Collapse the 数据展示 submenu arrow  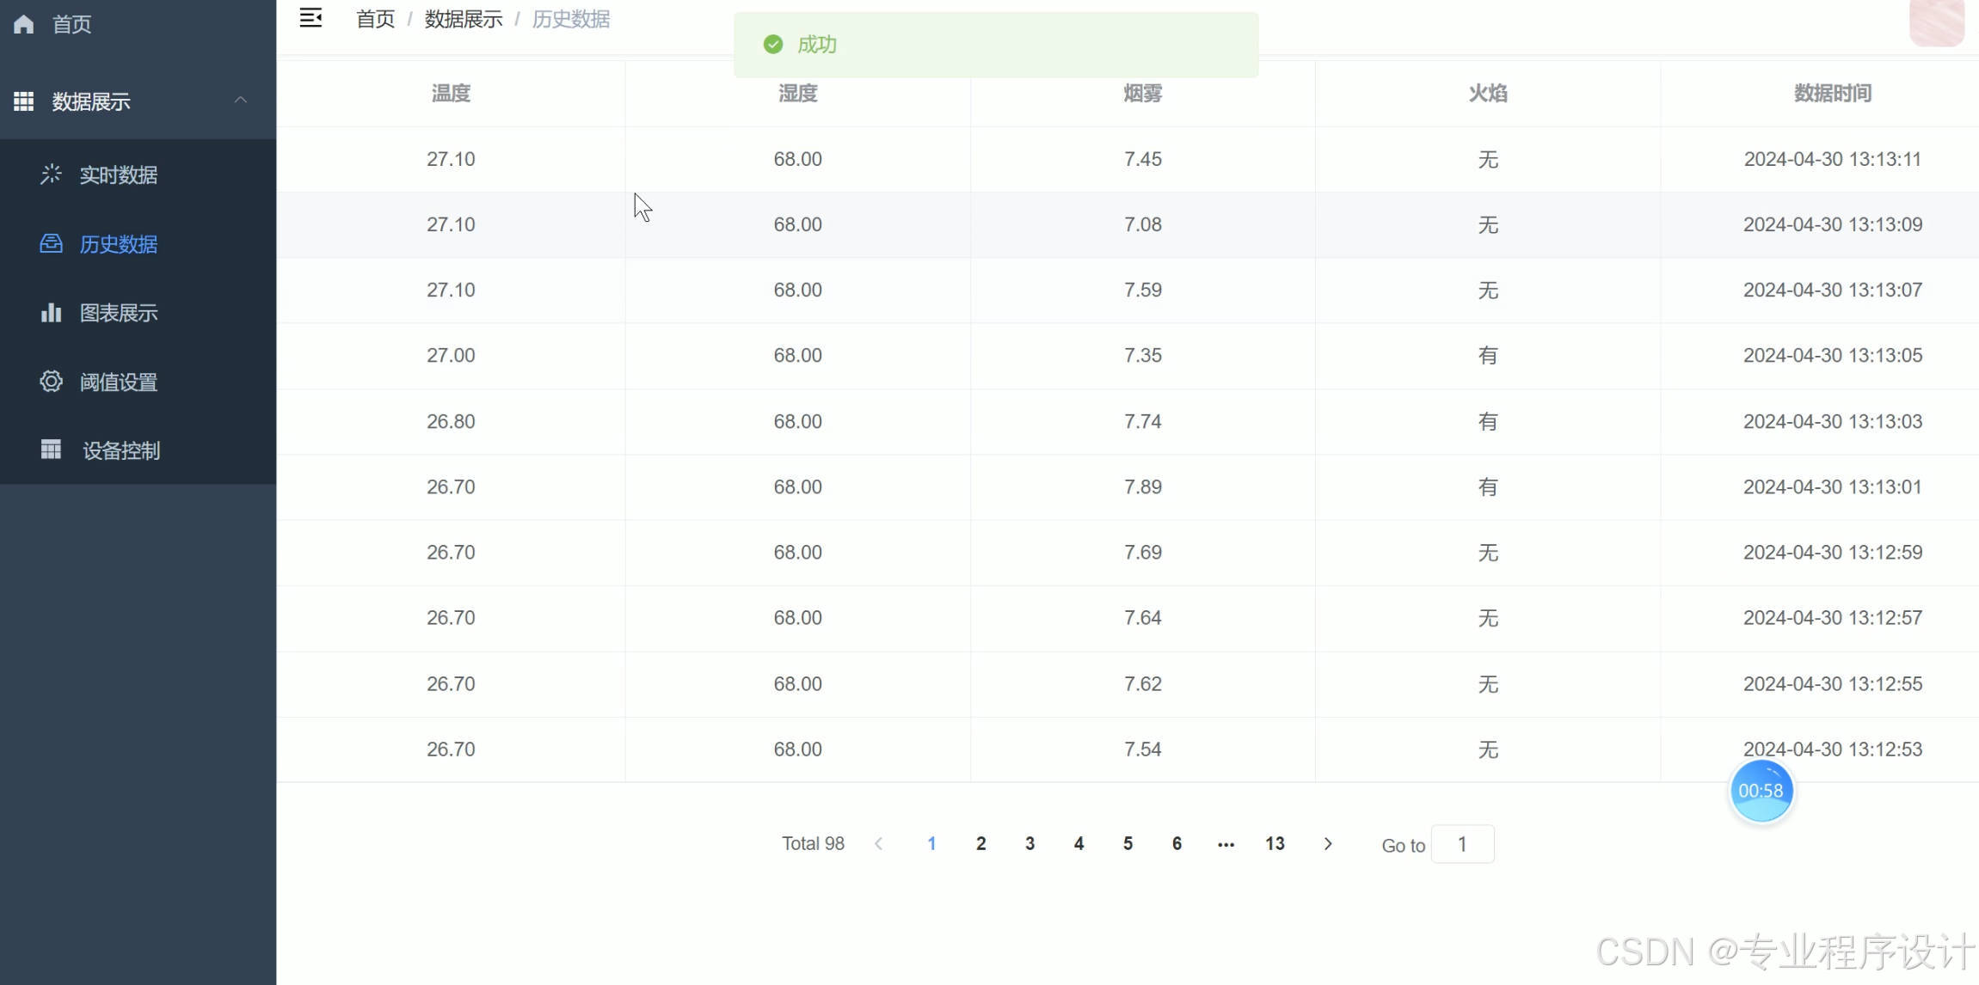pos(241,101)
